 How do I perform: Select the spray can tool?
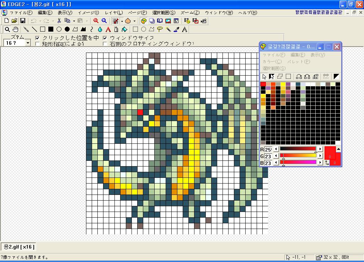pos(116,29)
